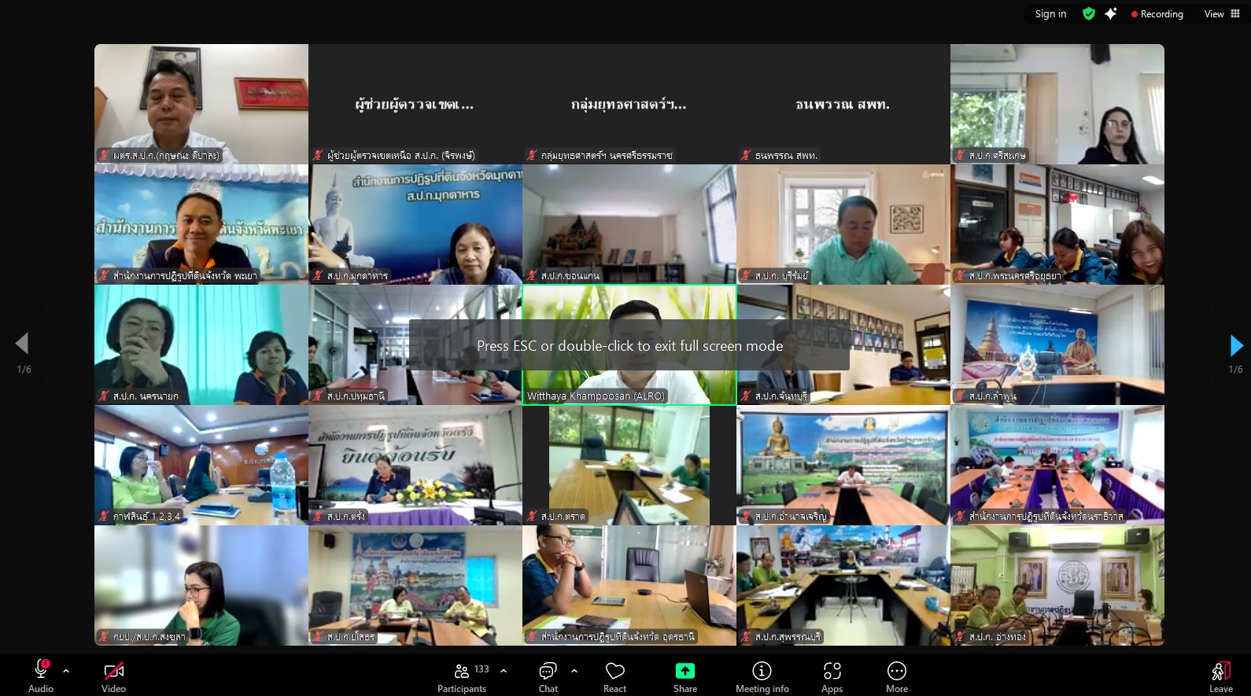Select the ส.ป.ก.ศรีสะเกษ video tile
This screenshot has width=1251, height=696.
coord(1057,104)
